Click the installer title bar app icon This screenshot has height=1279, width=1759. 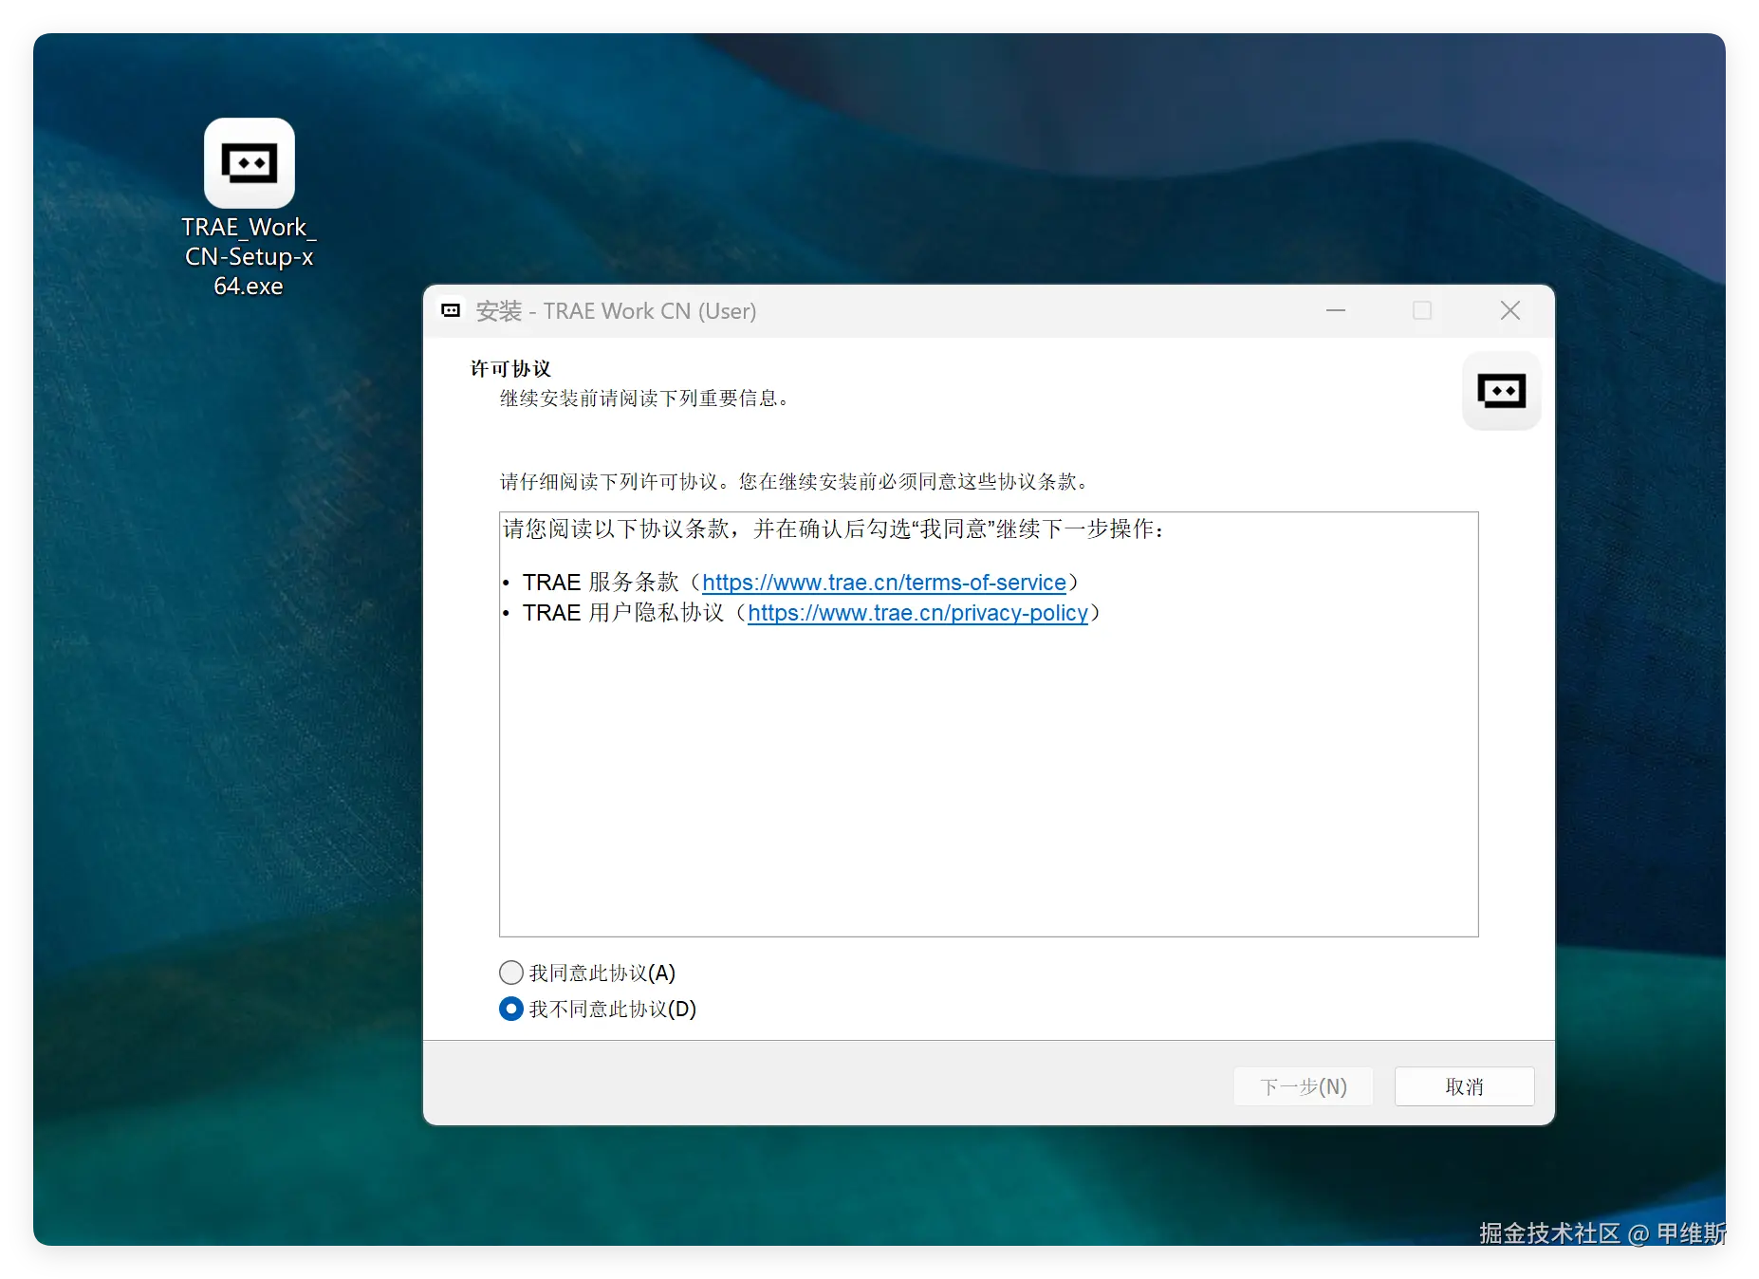452,310
